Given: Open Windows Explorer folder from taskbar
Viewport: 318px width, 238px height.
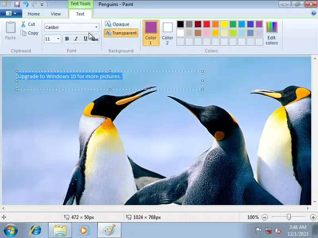Looking at the screenshot, I should tap(60, 230).
